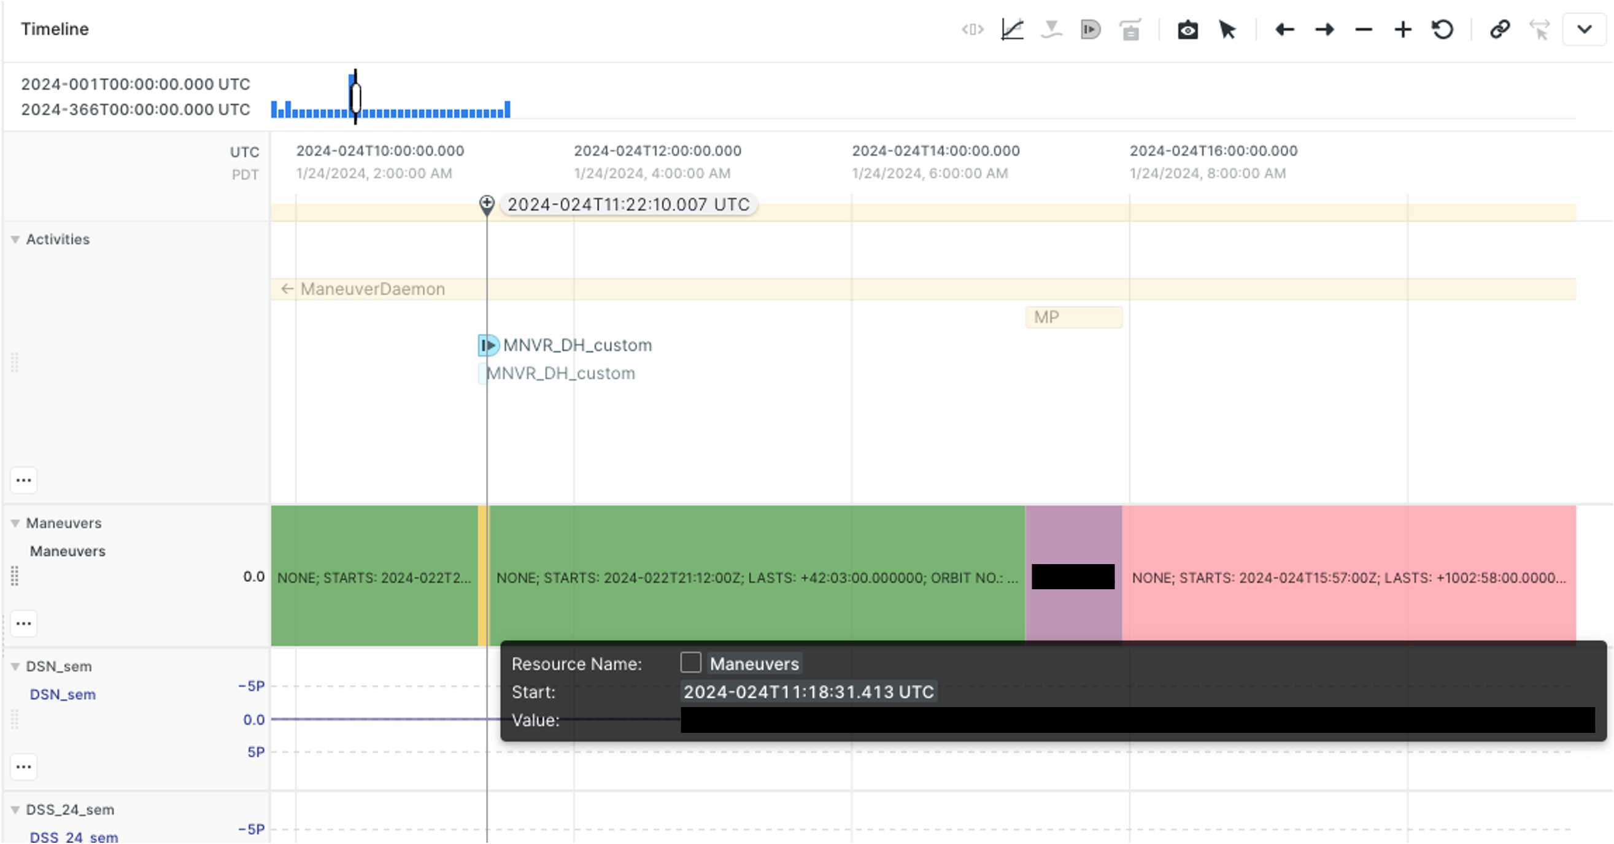Toggle the Maneuvers checkbox in the tooltip
The height and width of the screenshot is (844, 1614).
pyautogui.click(x=690, y=663)
